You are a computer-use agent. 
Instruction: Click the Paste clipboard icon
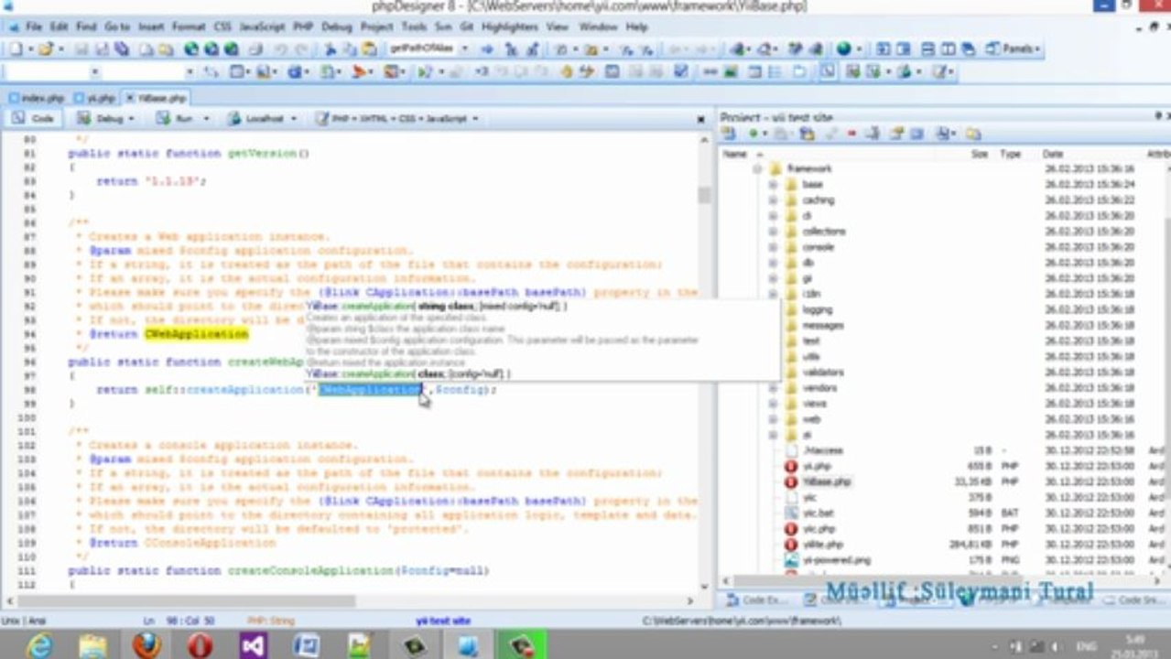point(369,49)
